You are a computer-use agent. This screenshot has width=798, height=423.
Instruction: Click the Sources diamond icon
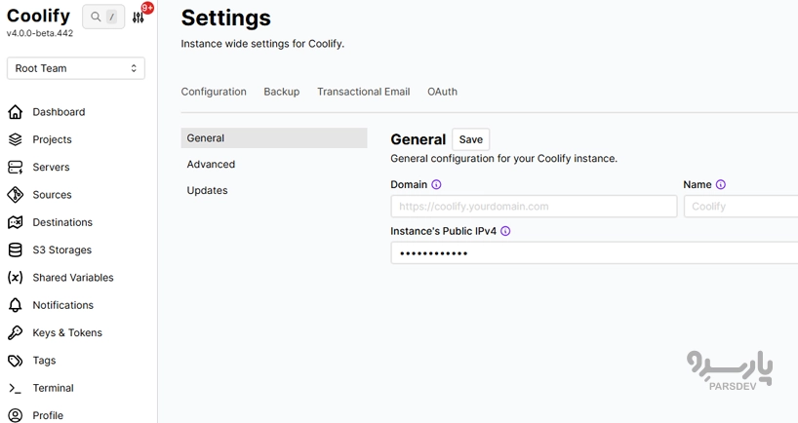pyautogui.click(x=15, y=195)
